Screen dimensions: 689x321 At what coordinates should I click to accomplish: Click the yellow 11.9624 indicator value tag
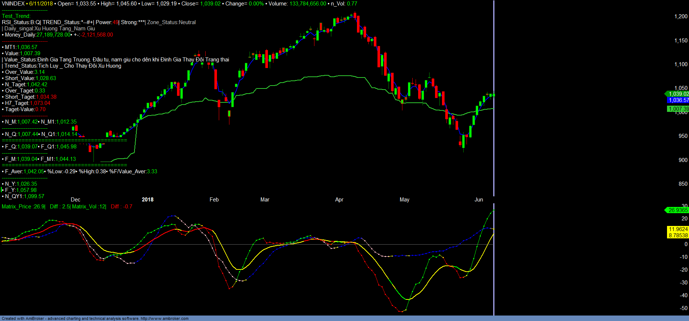678,229
